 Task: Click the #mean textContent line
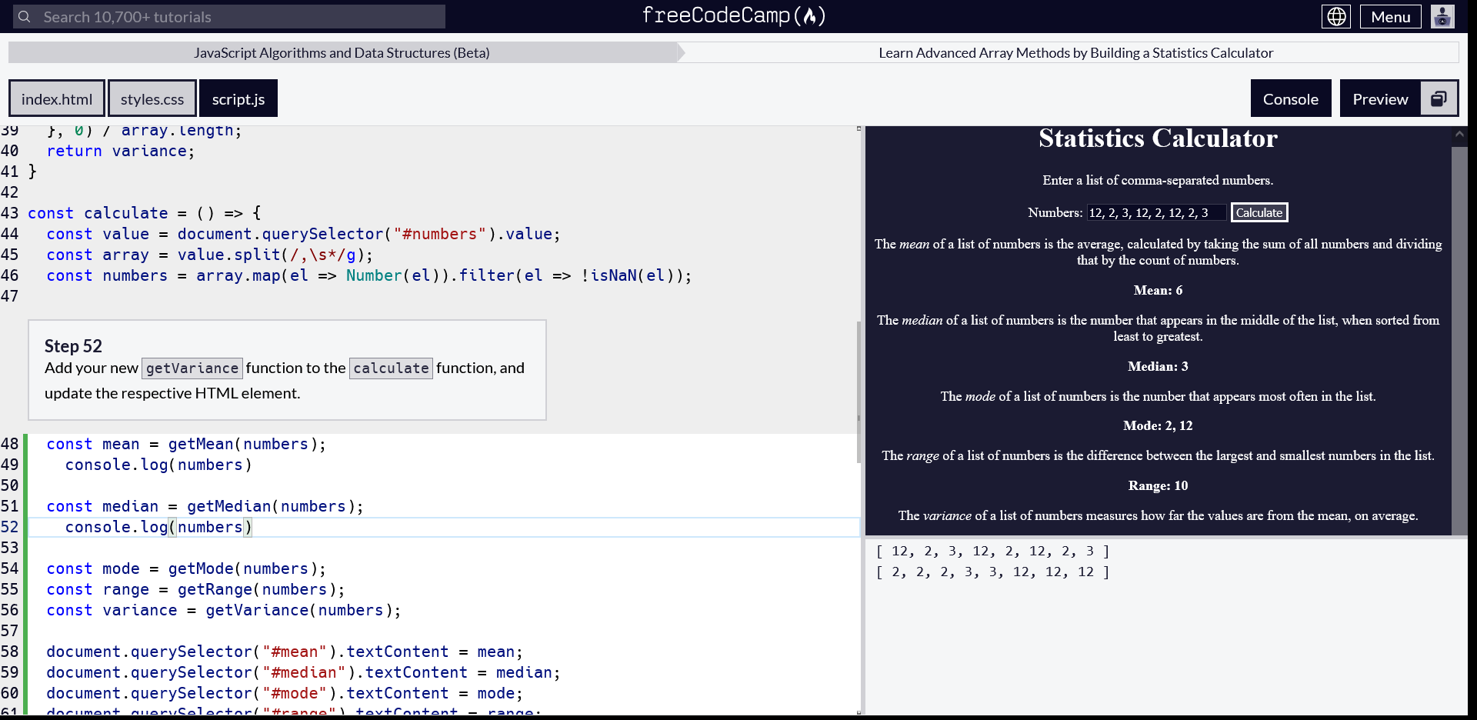(x=285, y=652)
